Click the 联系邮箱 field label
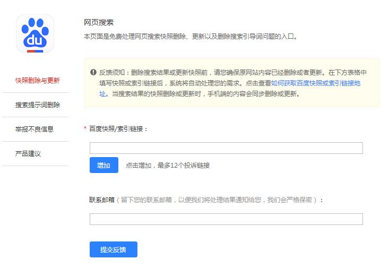Screen dimensions: 381x268 (x=102, y=200)
